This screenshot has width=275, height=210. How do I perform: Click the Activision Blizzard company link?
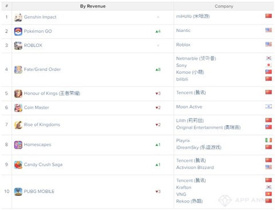click(x=195, y=168)
